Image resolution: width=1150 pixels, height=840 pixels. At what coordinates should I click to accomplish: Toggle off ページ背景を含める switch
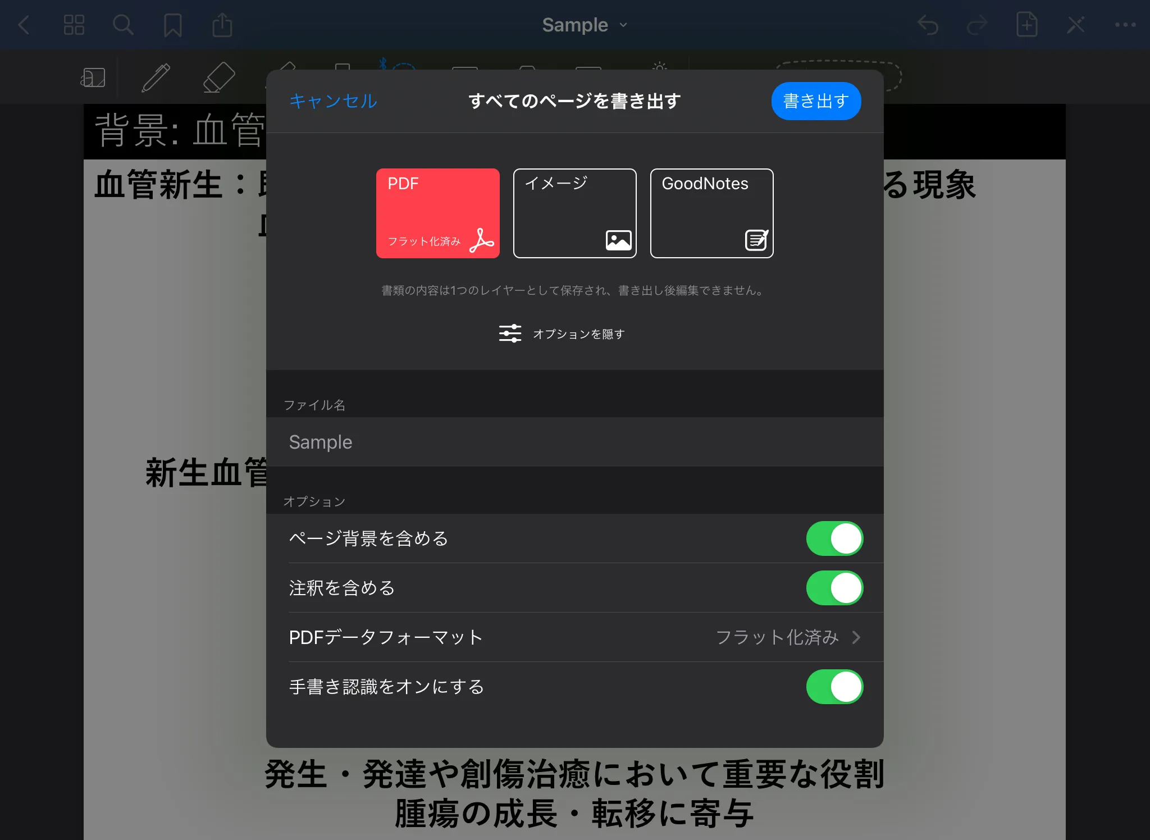point(834,538)
